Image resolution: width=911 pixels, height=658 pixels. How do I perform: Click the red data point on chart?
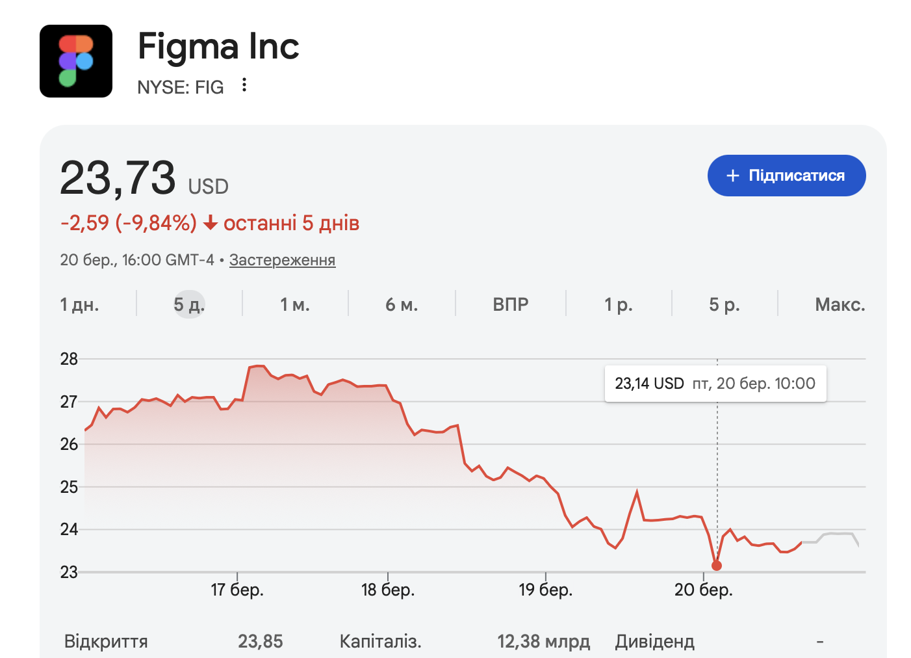pyautogui.click(x=717, y=566)
